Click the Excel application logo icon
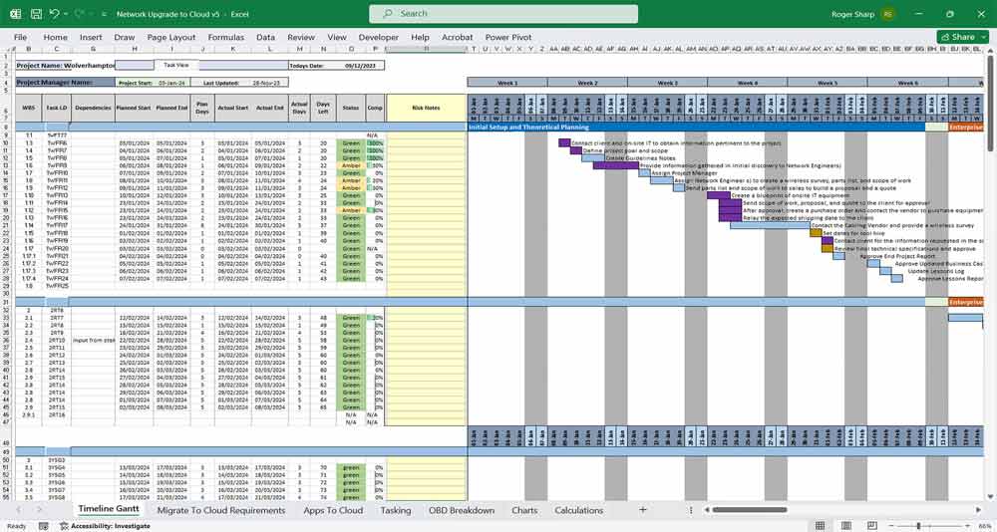 pyautogui.click(x=15, y=13)
